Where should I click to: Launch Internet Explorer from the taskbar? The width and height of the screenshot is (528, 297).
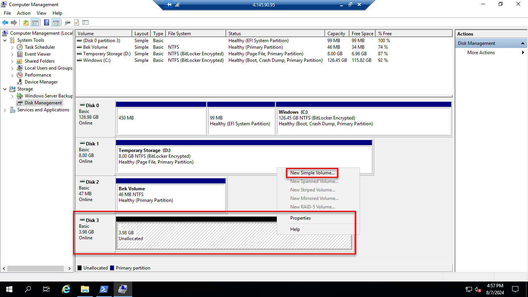(x=66, y=289)
